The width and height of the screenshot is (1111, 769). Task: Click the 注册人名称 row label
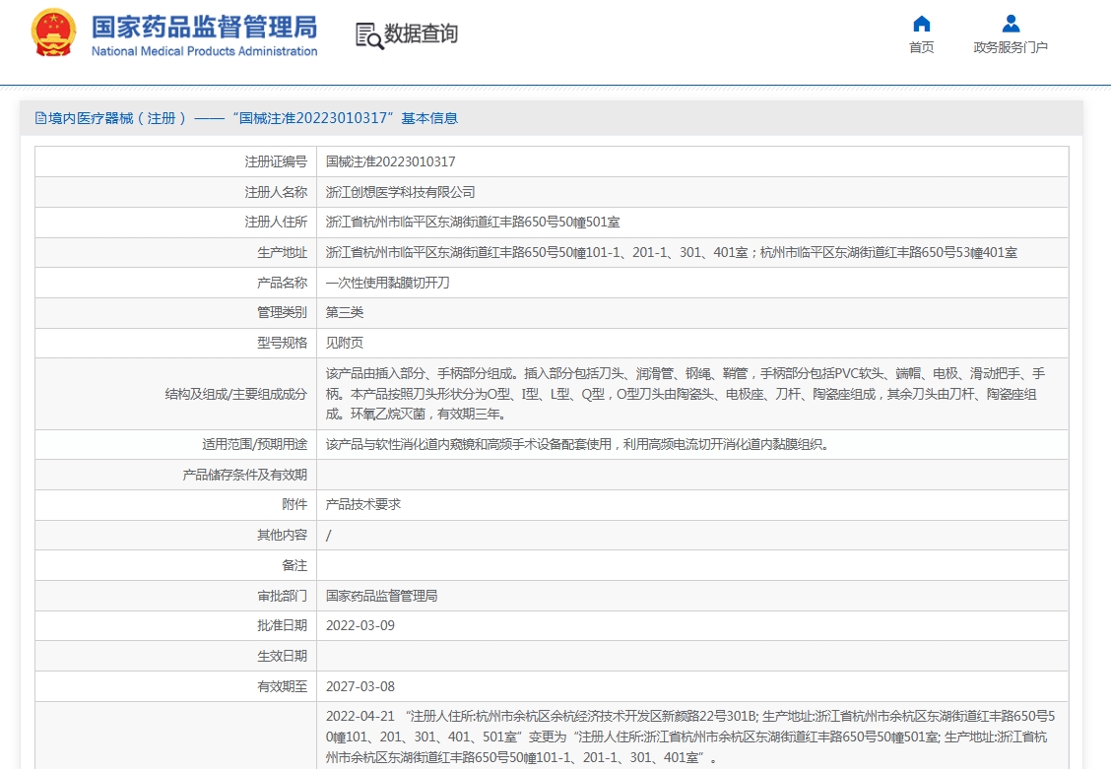pyautogui.click(x=276, y=192)
